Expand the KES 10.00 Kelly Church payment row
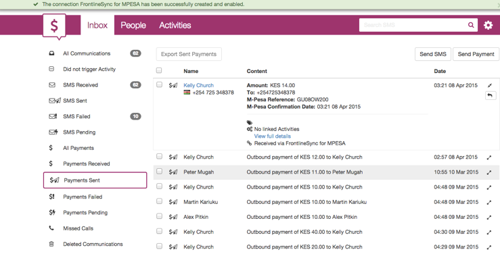Viewport: 500px width, 254px height. pos(489,188)
